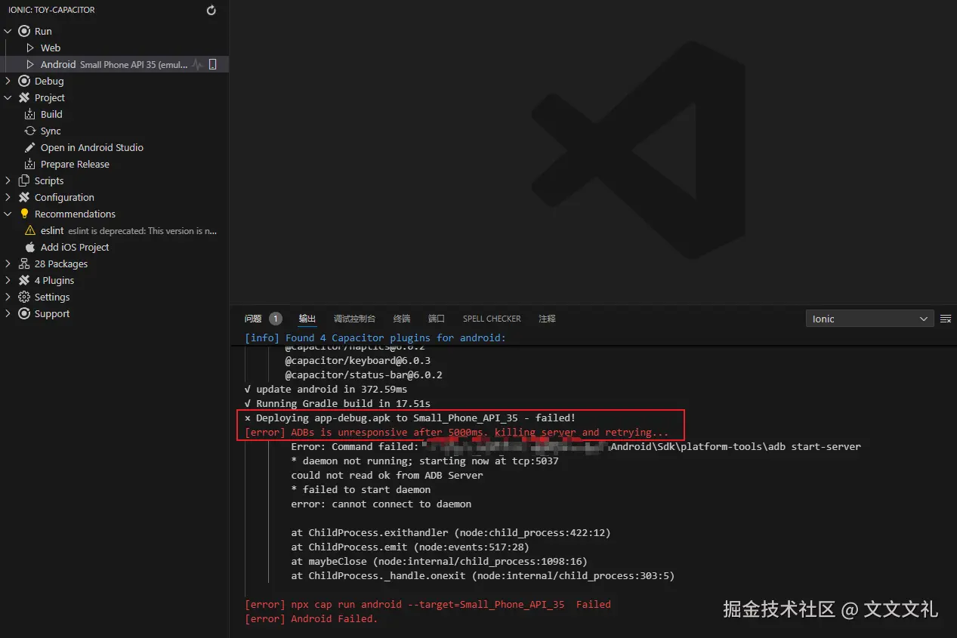Expand the Scripts section
The width and height of the screenshot is (957, 638).
click(8, 180)
